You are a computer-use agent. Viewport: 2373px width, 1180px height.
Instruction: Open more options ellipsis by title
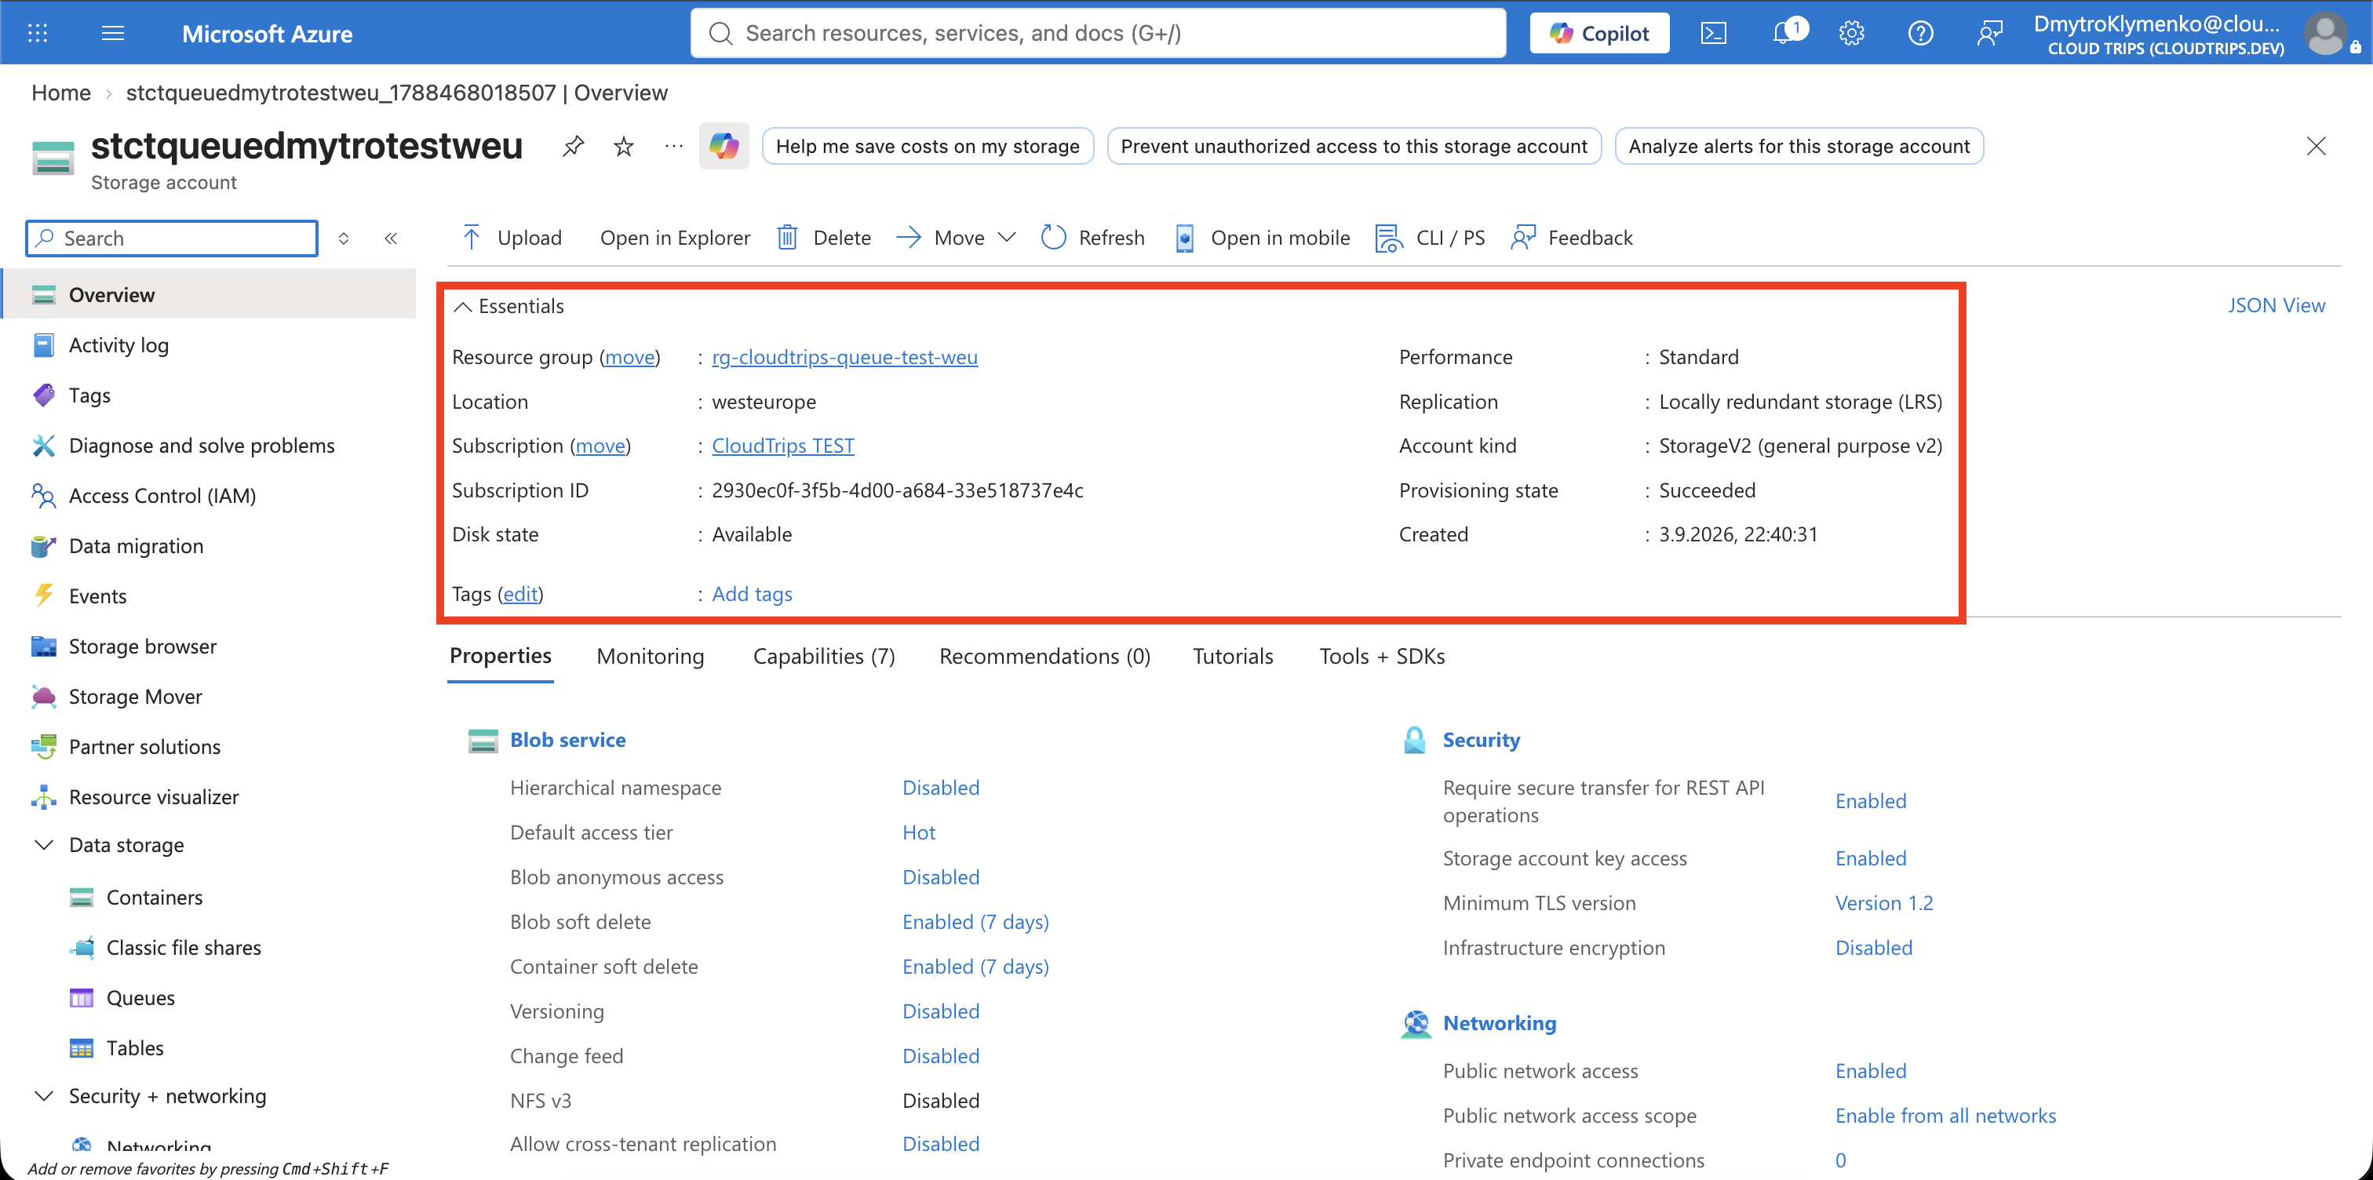(674, 147)
